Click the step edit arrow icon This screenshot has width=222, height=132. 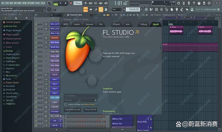(x=91, y=10)
